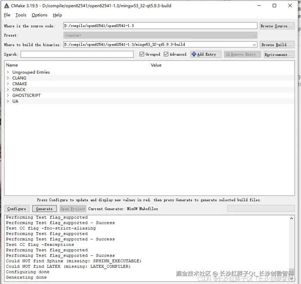Open the build binaries path dropdown
This screenshot has width=301, height=284.
coord(254,45)
